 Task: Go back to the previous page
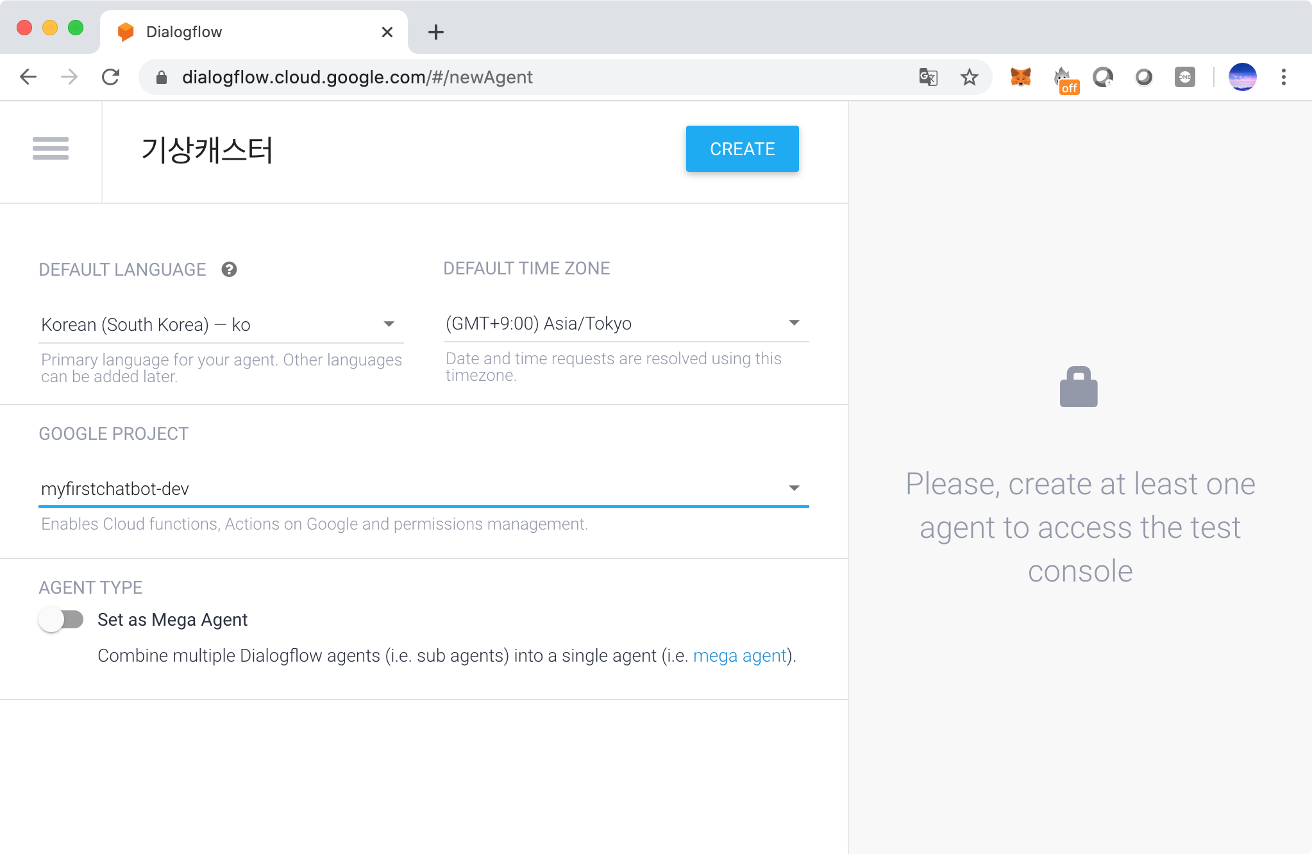point(28,77)
